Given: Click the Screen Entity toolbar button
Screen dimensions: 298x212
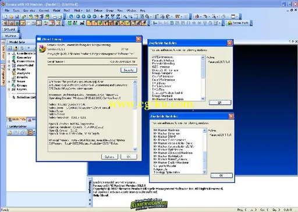Looking at the screenshot, I should (238, 23).
